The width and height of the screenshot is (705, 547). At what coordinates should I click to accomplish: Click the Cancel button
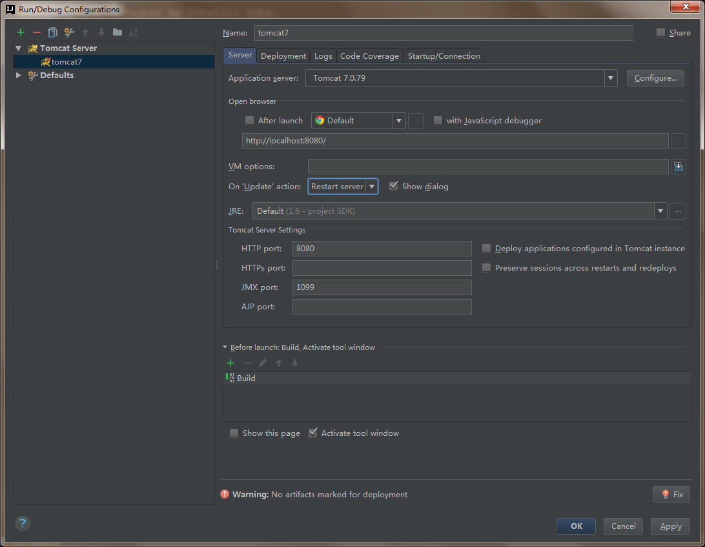pos(623,526)
